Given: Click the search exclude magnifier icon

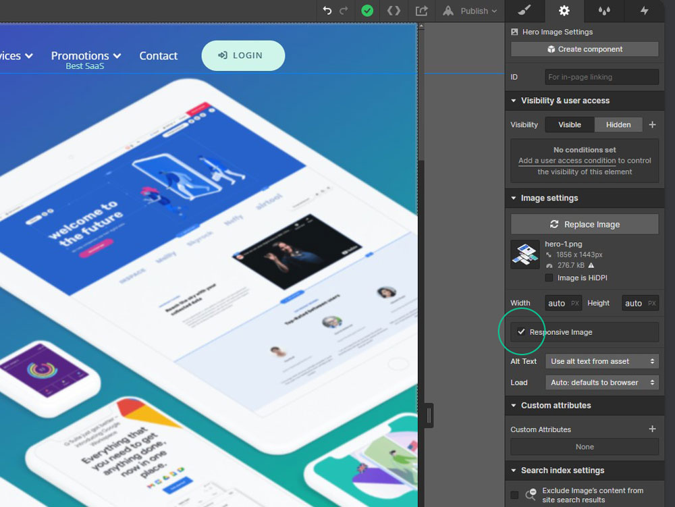Looking at the screenshot, I should click(x=531, y=495).
